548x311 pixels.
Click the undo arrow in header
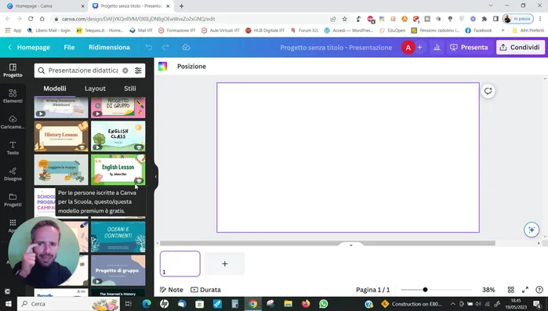coord(149,47)
